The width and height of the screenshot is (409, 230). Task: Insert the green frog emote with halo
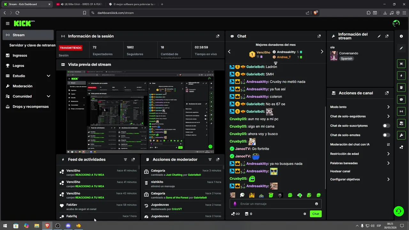pos(271,195)
